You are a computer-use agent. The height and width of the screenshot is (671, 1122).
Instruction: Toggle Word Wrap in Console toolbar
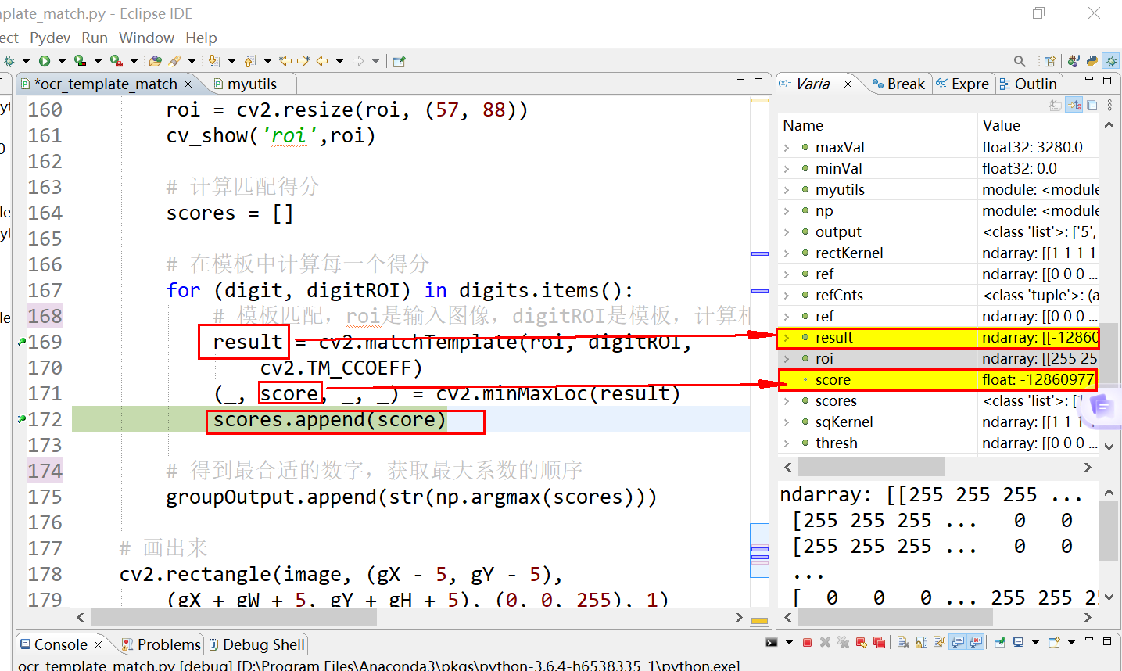[939, 642]
